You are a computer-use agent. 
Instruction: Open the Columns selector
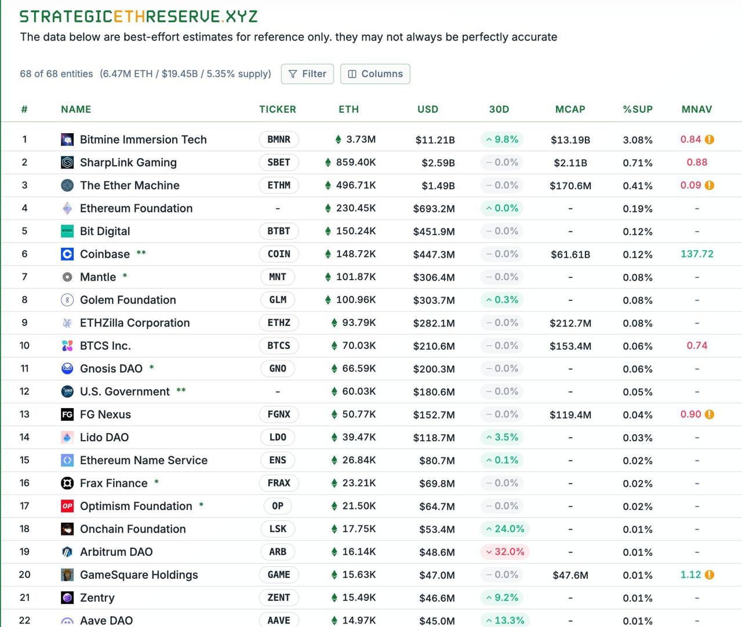[375, 74]
